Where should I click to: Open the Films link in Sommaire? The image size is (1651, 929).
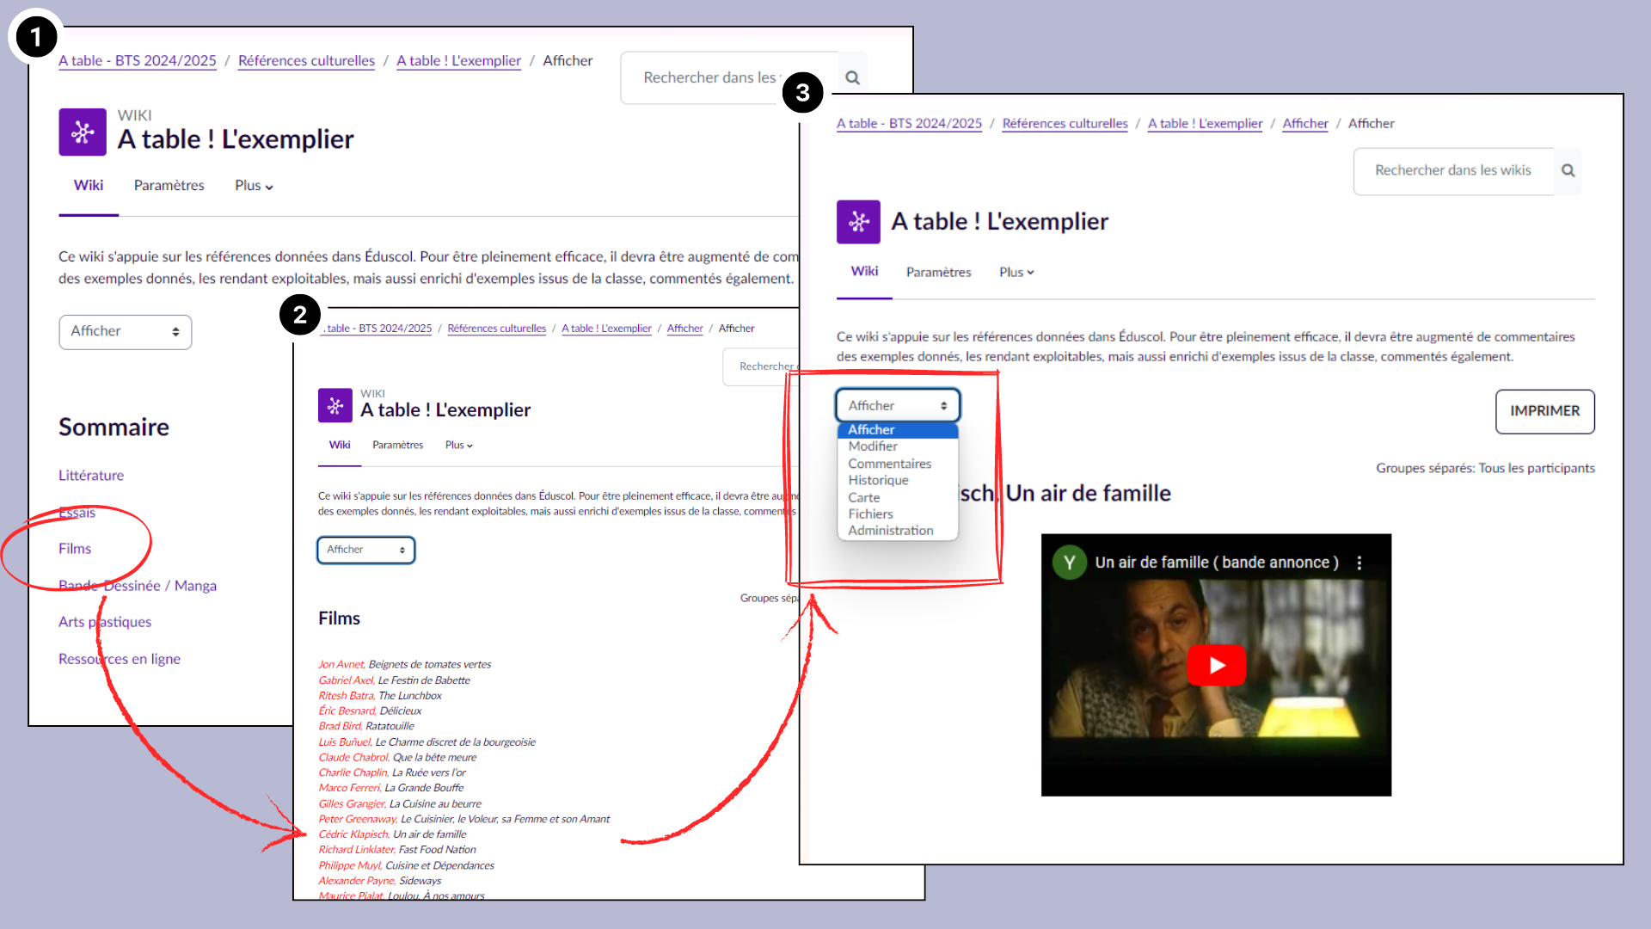tap(75, 549)
